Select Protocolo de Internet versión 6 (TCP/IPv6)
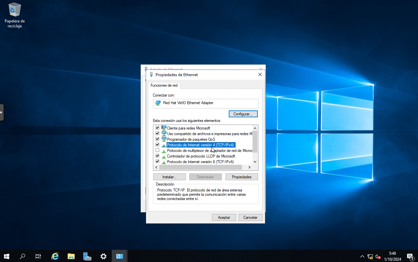Viewport: 418px width, 262px height. pos(200,162)
